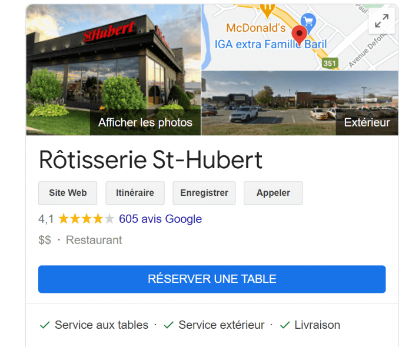Get directions with Itinéraire button
412x347 pixels.
coord(135,193)
